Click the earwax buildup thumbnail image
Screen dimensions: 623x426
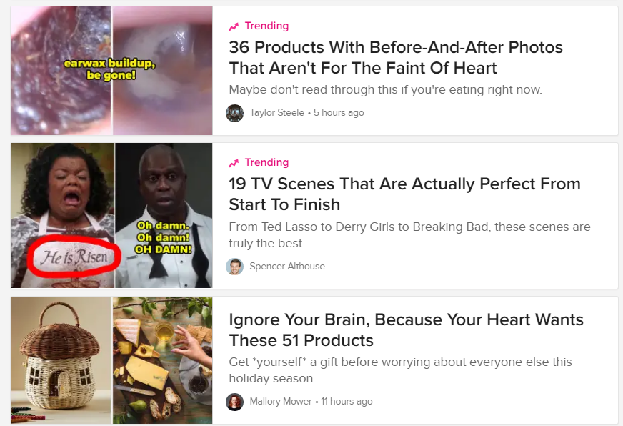(x=111, y=71)
